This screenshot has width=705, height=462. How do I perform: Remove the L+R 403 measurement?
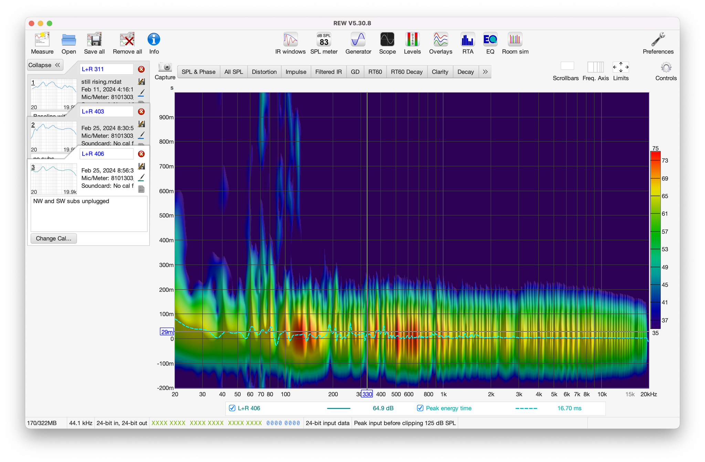click(141, 112)
